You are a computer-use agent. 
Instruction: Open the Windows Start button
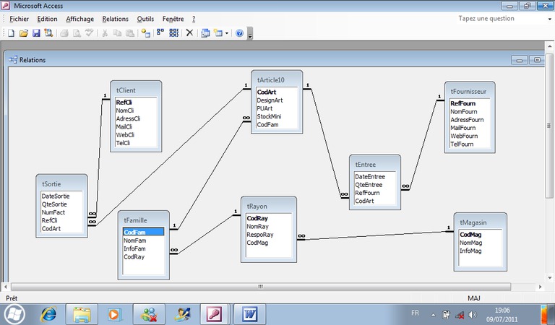[14, 313]
